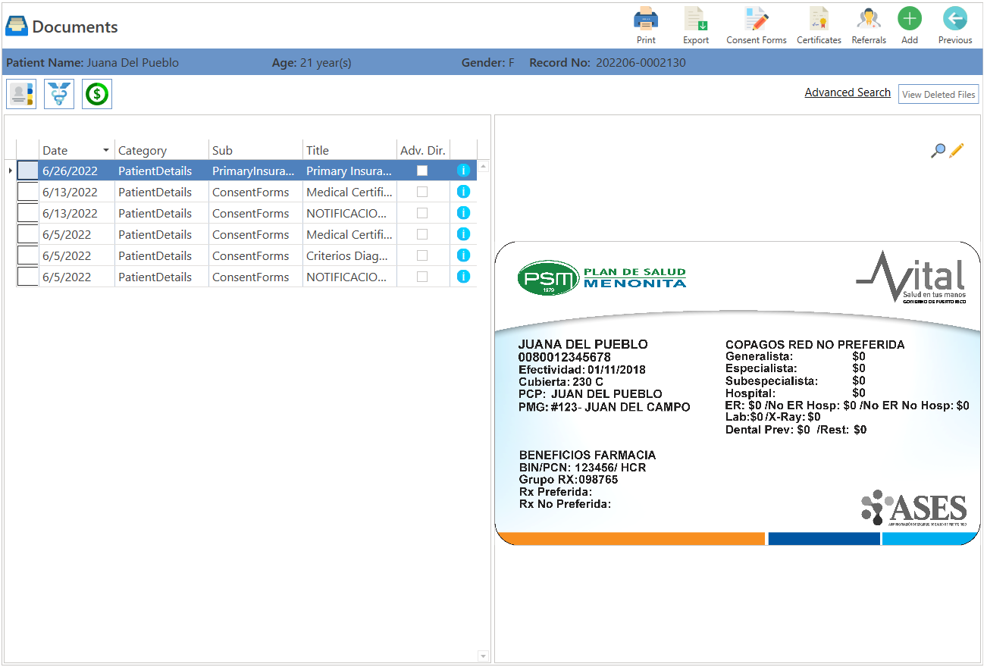
Task: Open the Certificates tool
Action: (x=819, y=25)
